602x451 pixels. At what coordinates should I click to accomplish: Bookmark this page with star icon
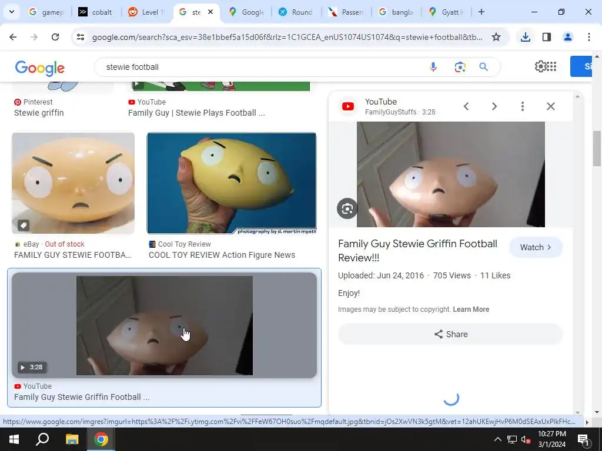click(496, 37)
